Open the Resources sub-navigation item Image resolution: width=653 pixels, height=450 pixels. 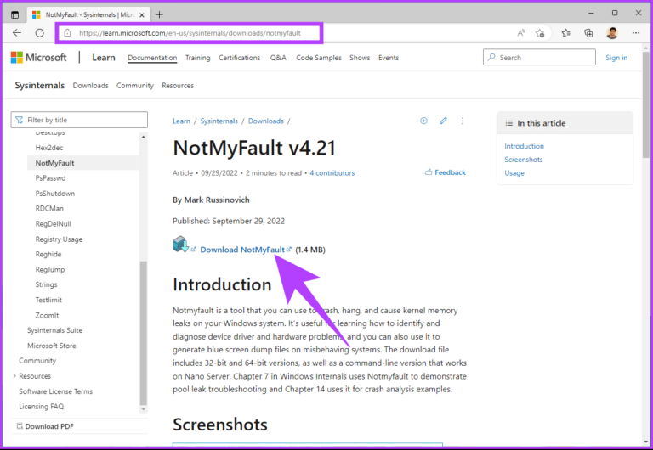(178, 85)
